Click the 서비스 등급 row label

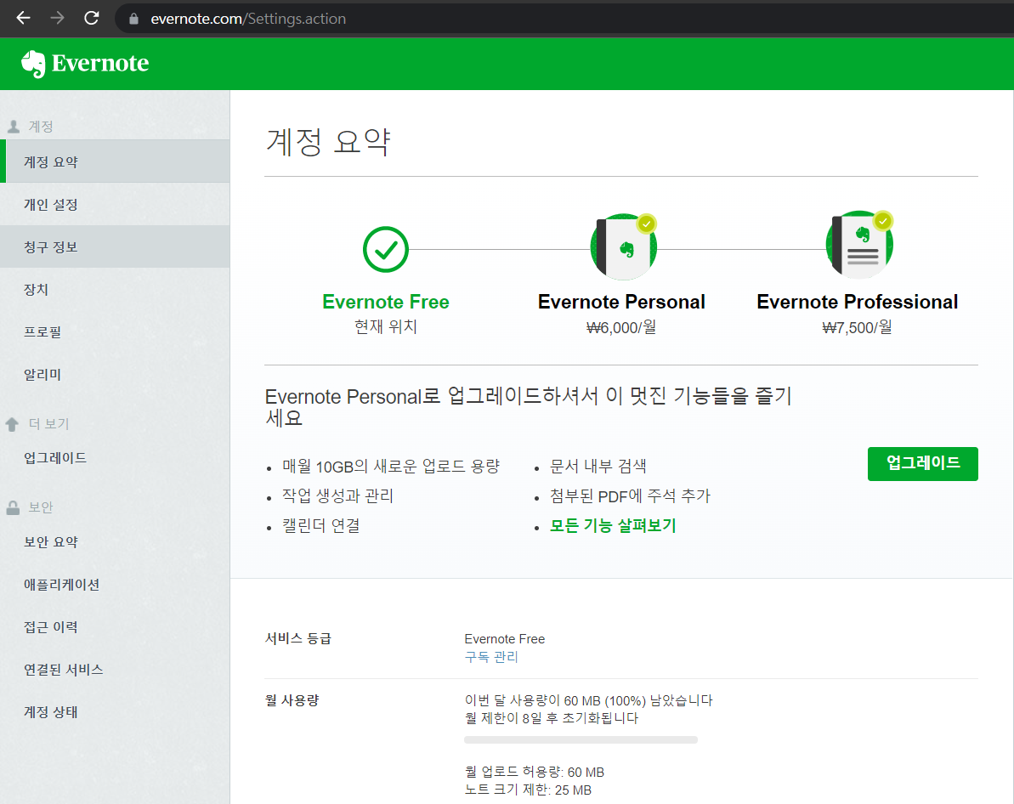pos(298,639)
